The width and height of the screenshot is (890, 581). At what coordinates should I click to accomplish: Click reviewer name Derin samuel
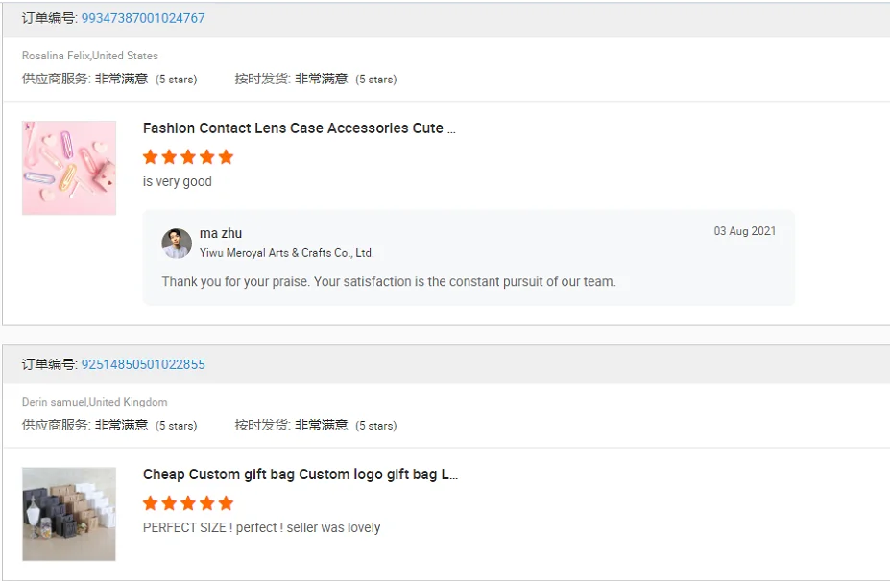54,402
